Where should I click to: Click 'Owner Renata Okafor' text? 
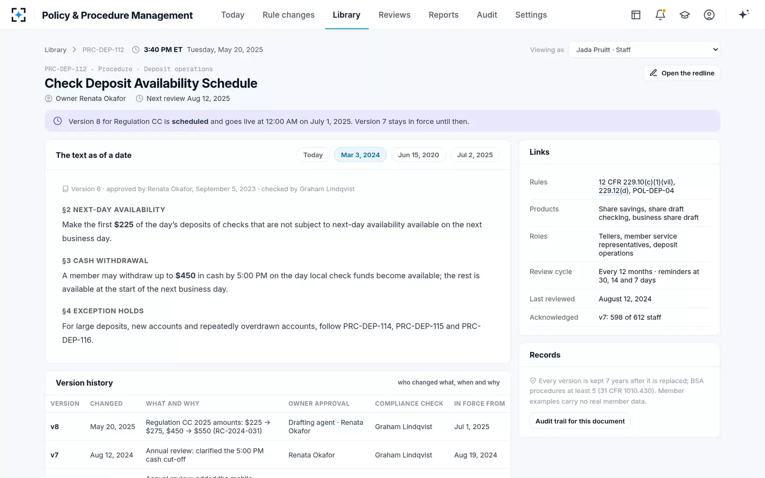91,99
